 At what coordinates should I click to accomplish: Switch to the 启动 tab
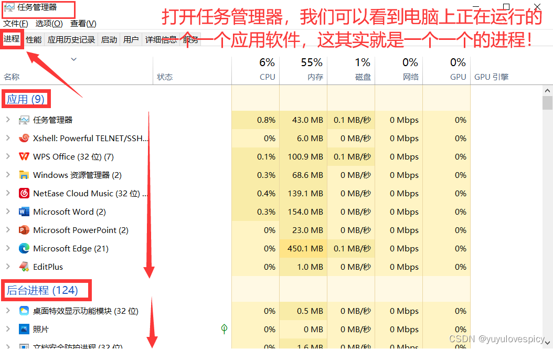(x=109, y=40)
